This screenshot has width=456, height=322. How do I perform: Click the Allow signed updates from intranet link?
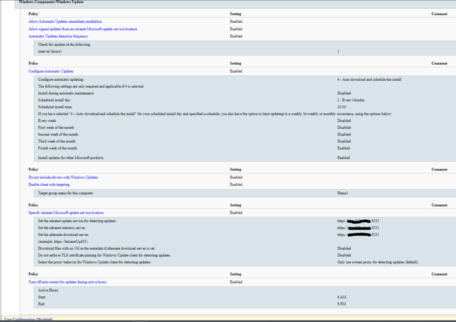pos(83,29)
